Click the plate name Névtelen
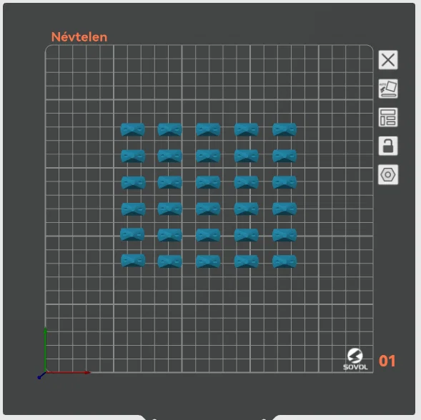Screen dimensions: 421x420 coord(79,37)
